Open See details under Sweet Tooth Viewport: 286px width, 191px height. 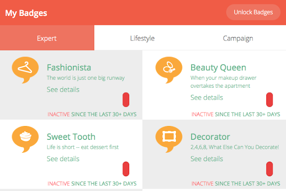[x=63, y=159]
